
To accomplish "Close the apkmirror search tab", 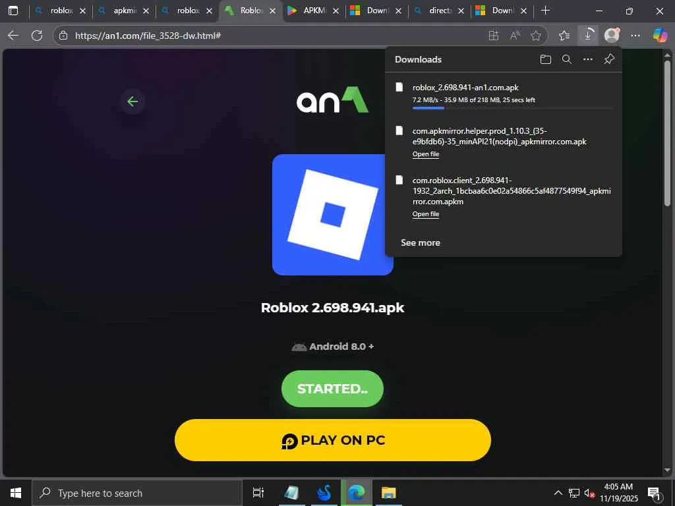I will point(146,11).
